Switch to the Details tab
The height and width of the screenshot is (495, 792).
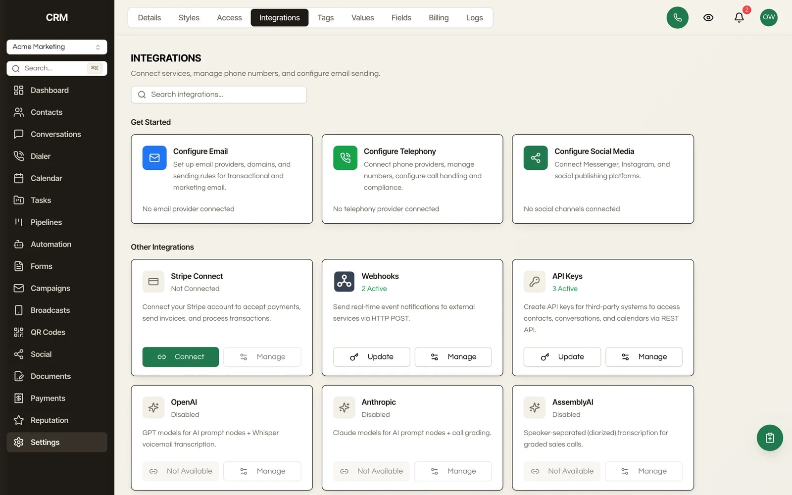point(149,18)
